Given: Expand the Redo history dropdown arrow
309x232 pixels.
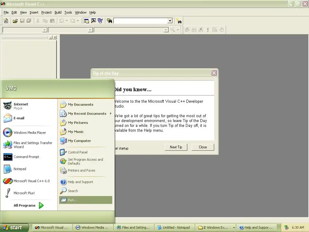Looking at the screenshot, I should (78, 21).
